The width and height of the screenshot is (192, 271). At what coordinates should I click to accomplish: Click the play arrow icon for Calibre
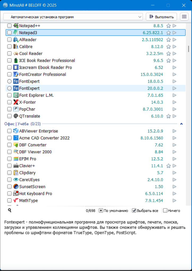[x=174, y=47]
